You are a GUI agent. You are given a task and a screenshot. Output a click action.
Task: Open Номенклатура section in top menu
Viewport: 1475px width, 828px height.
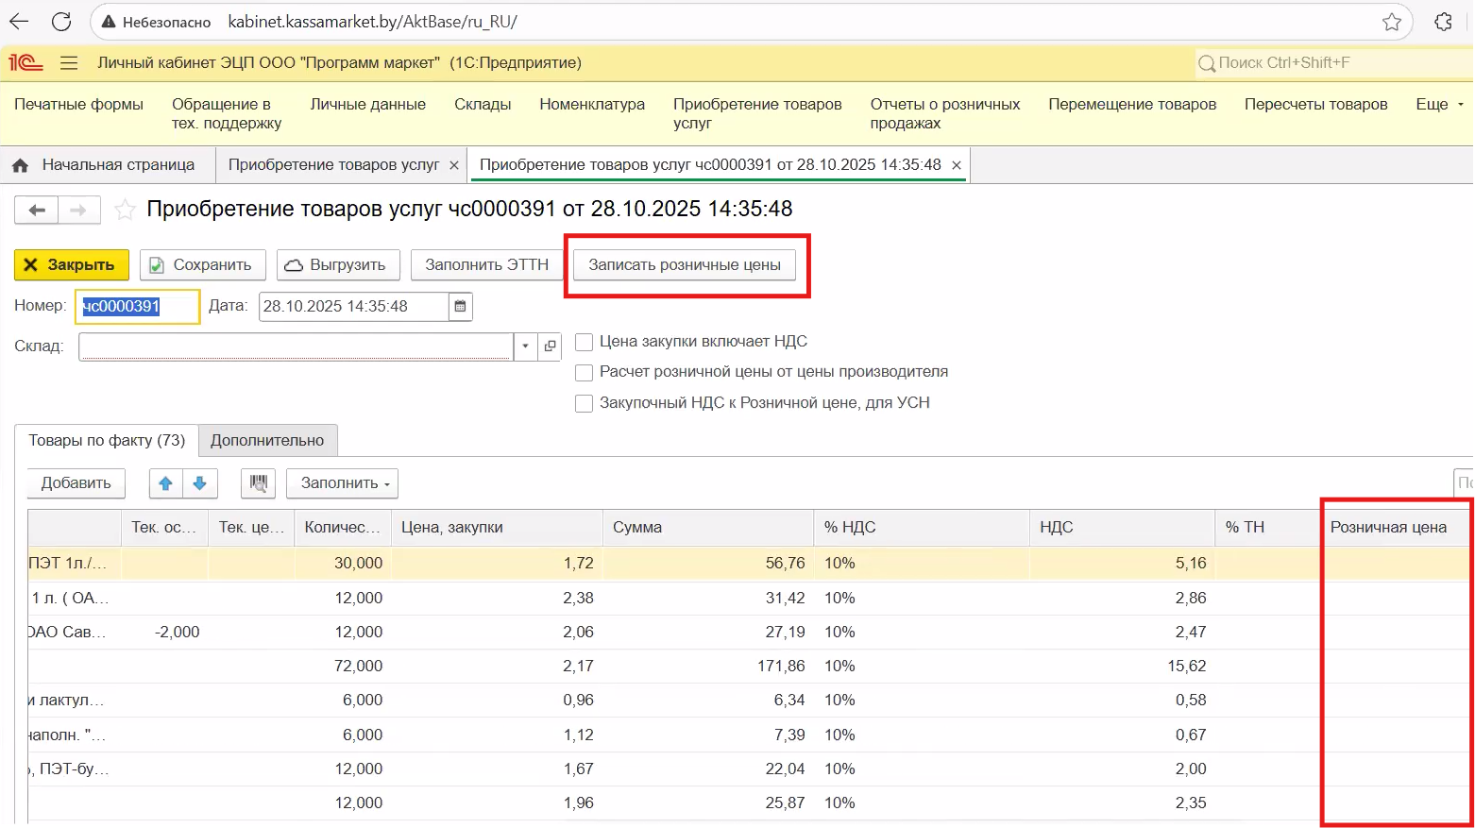592,105
